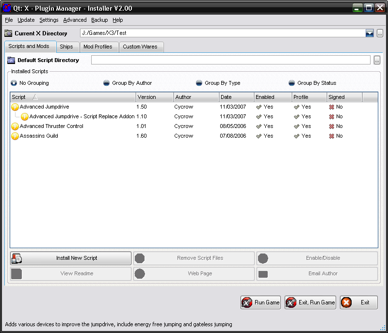
Task: Click the Default Script Directory input field
Action: (x=231, y=60)
